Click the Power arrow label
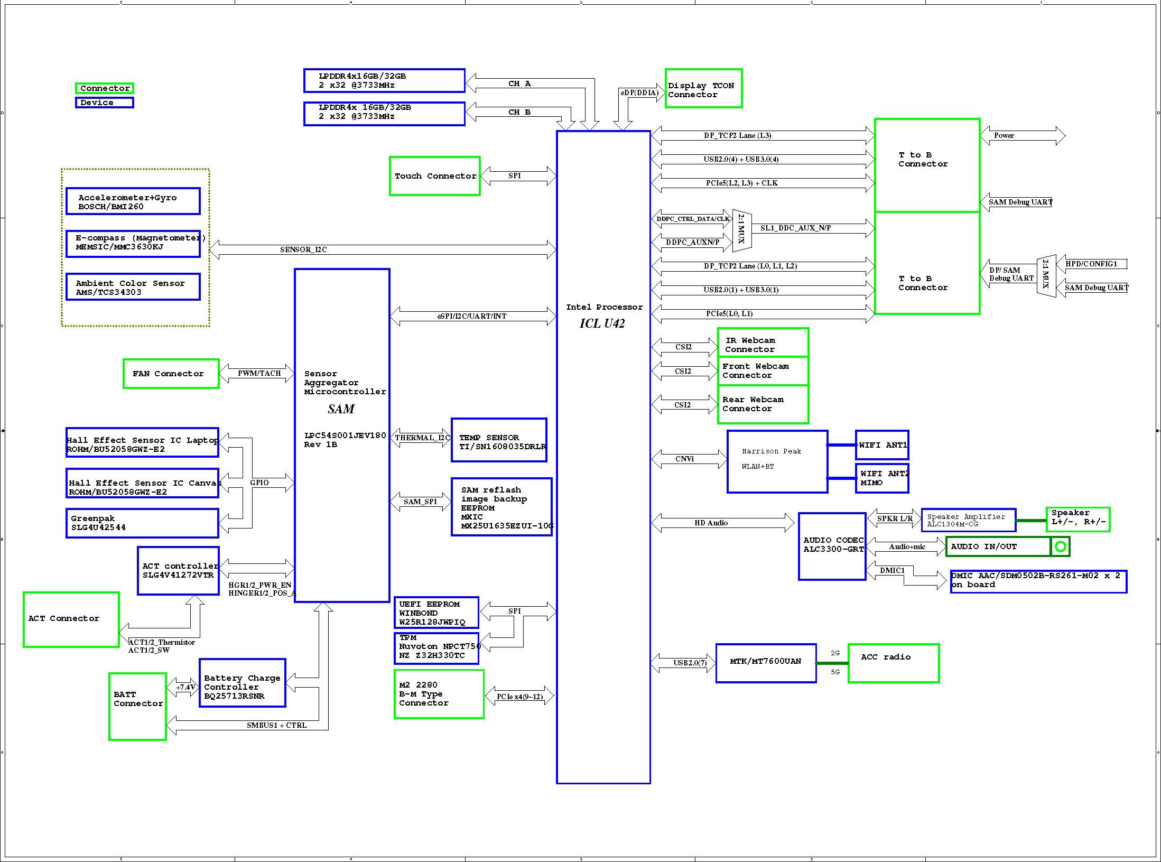The image size is (1161, 862). 1004,135
